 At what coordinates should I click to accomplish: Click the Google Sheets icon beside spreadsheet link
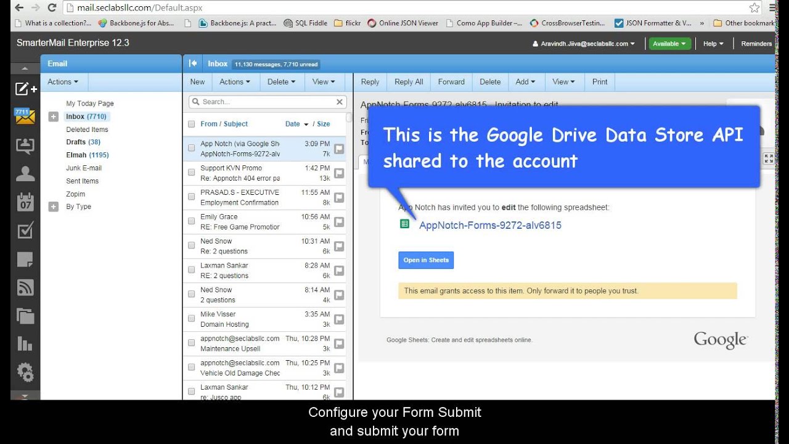(404, 224)
